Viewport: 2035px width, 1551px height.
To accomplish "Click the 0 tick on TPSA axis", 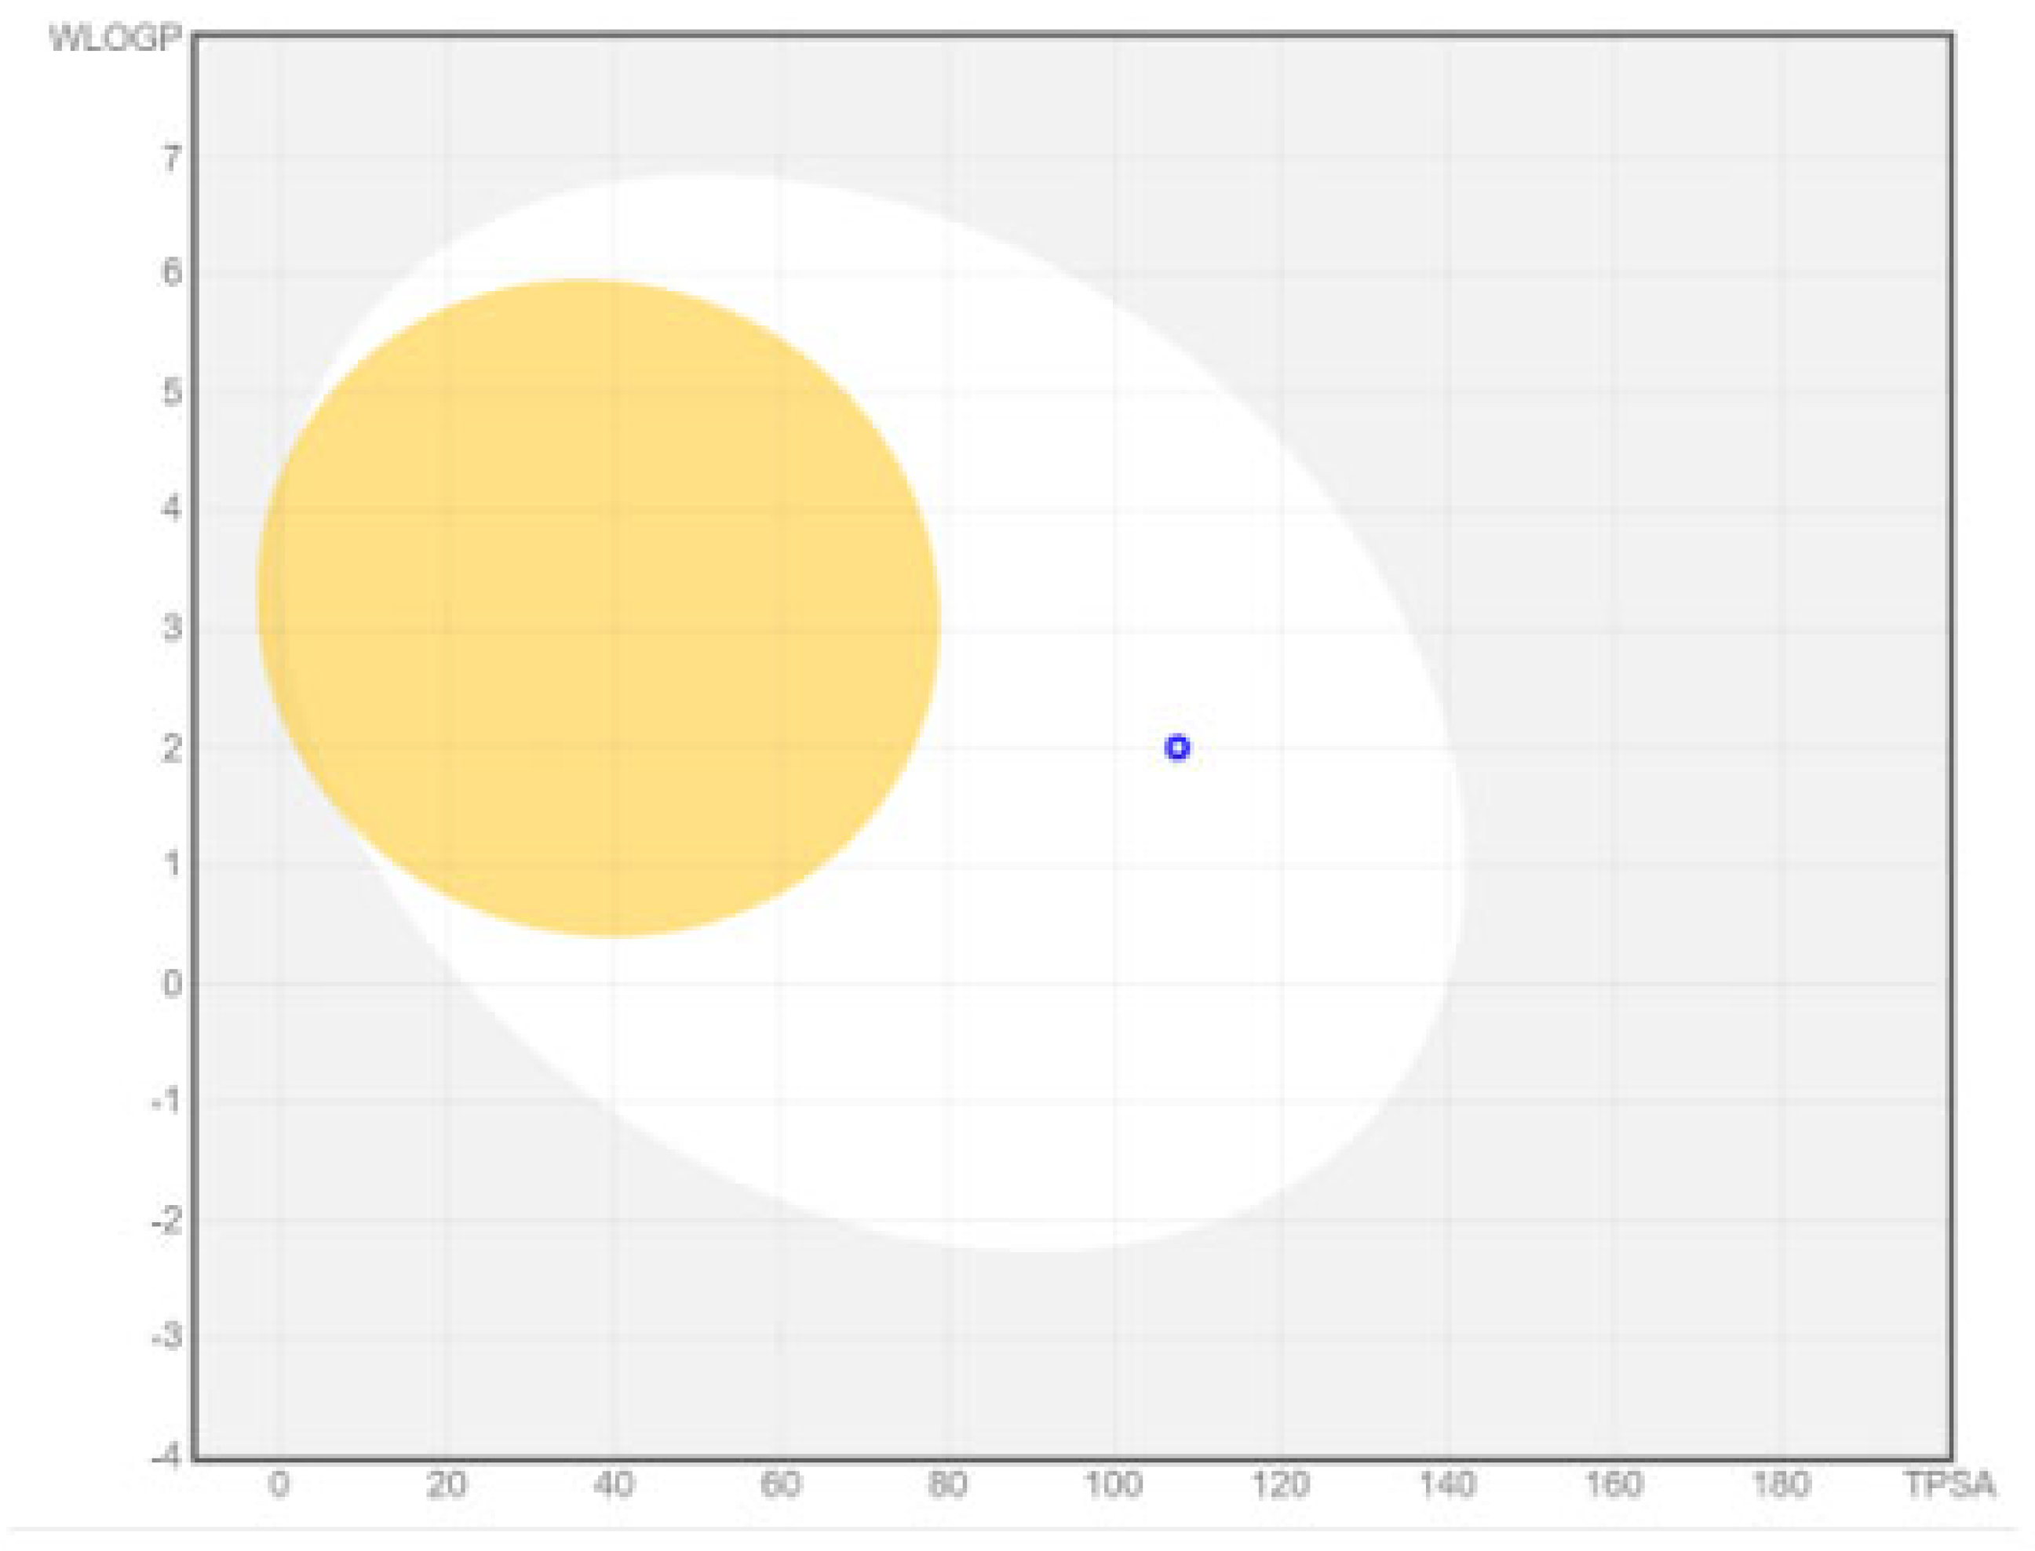I will (279, 1484).
